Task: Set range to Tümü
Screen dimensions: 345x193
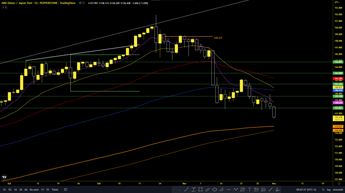Action: [55, 190]
